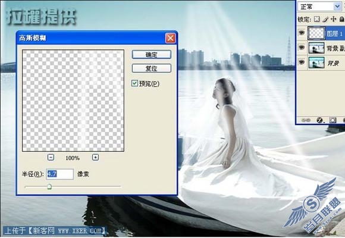Click the lock position move icon
Screen dimensions: 345x238
click(x=334, y=19)
